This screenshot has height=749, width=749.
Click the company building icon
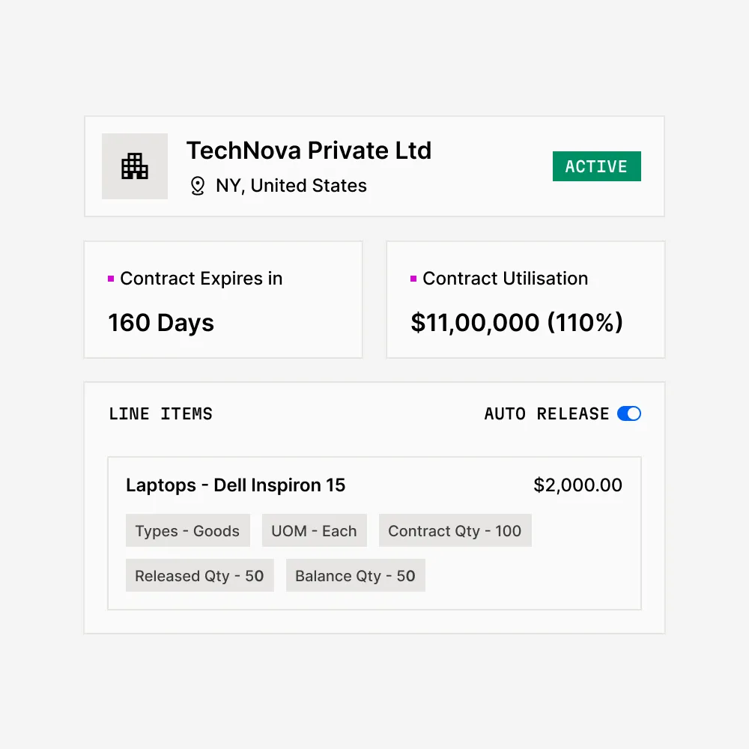point(135,166)
